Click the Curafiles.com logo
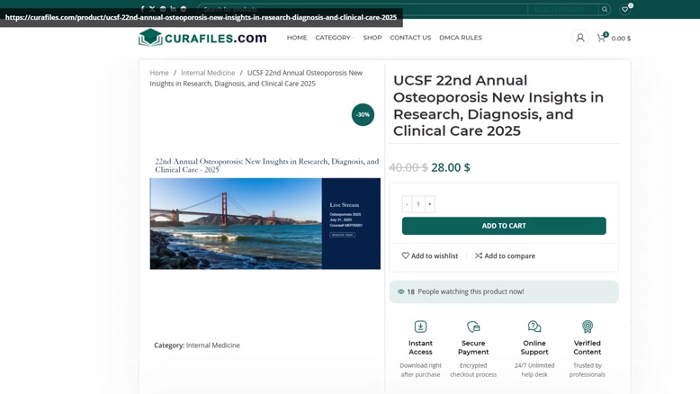Image resolution: width=700 pixels, height=394 pixels. tap(202, 38)
